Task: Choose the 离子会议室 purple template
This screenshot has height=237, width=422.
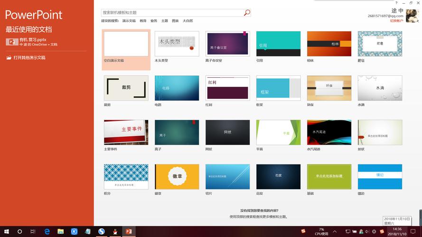Action: (227, 44)
